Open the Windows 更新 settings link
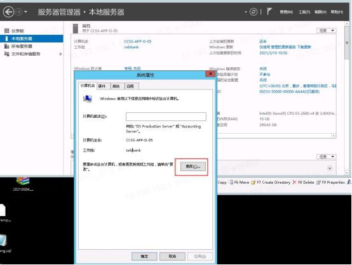Image resolution: width=352 pixels, height=265 pixels. pos(285,47)
